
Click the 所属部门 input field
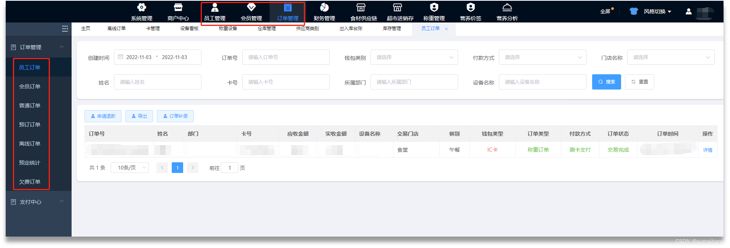[x=414, y=82]
